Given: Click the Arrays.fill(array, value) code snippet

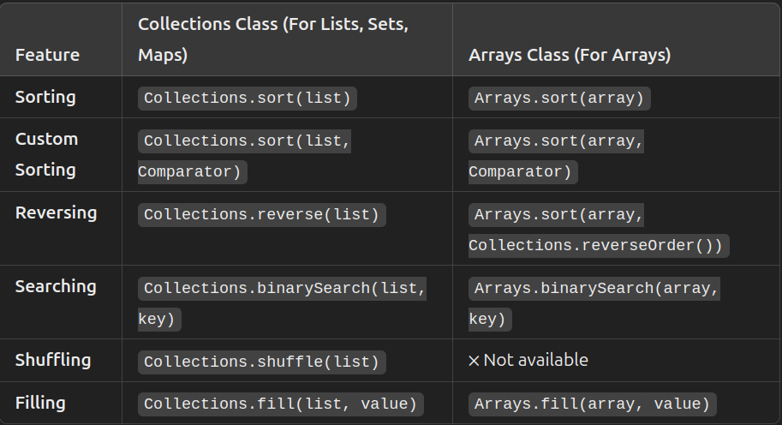Looking at the screenshot, I should 592,404.
